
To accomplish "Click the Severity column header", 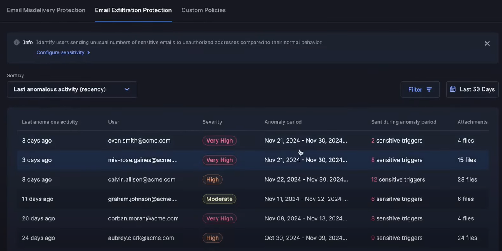I will pos(212,120).
